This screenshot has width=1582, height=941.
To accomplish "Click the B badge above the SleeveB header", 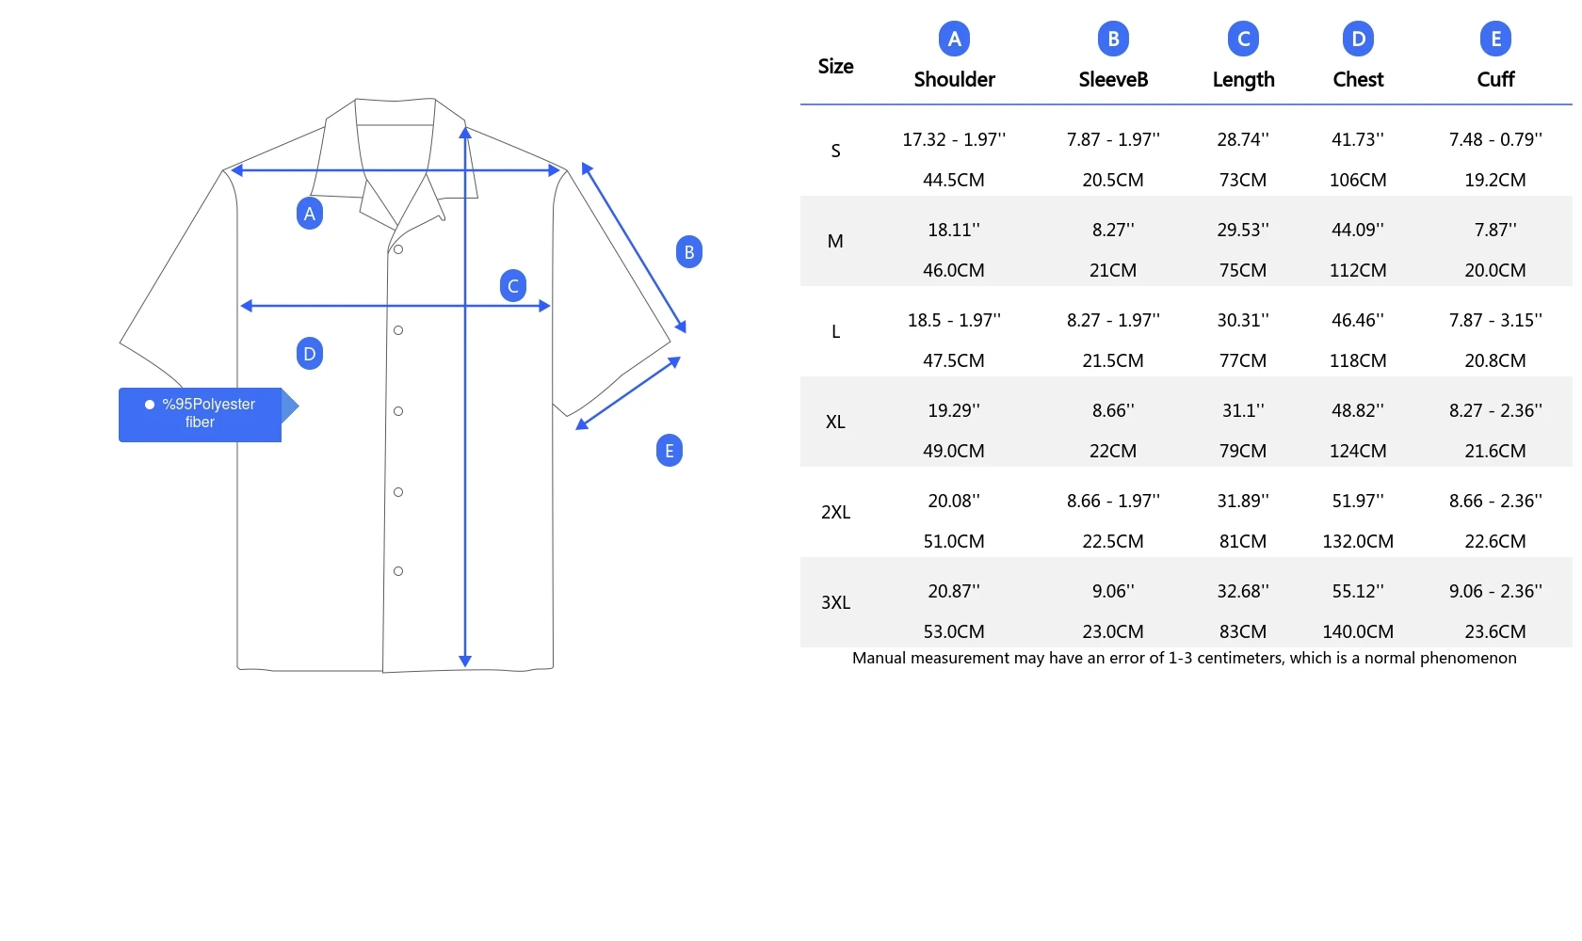I will (x=1113, y=39).
